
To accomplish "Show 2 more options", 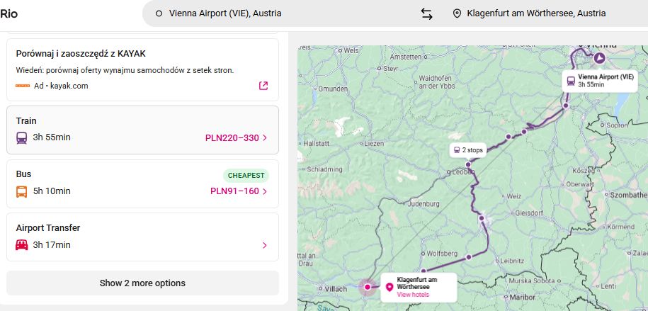I will (x=142, y=283).
